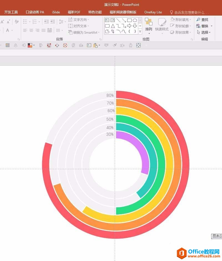Select the oval shape in shapes gallery
The width and height of the screenshot is (222, 261).
click(135, 20)
